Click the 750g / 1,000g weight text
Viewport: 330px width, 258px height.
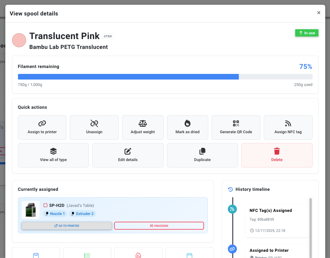(x=30, y=85)
